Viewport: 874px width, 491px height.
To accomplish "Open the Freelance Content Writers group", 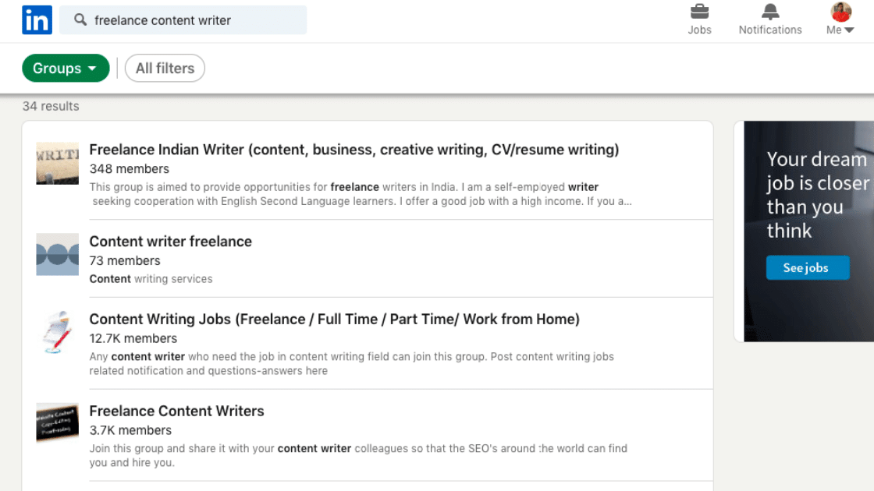I will pos(176,411).
